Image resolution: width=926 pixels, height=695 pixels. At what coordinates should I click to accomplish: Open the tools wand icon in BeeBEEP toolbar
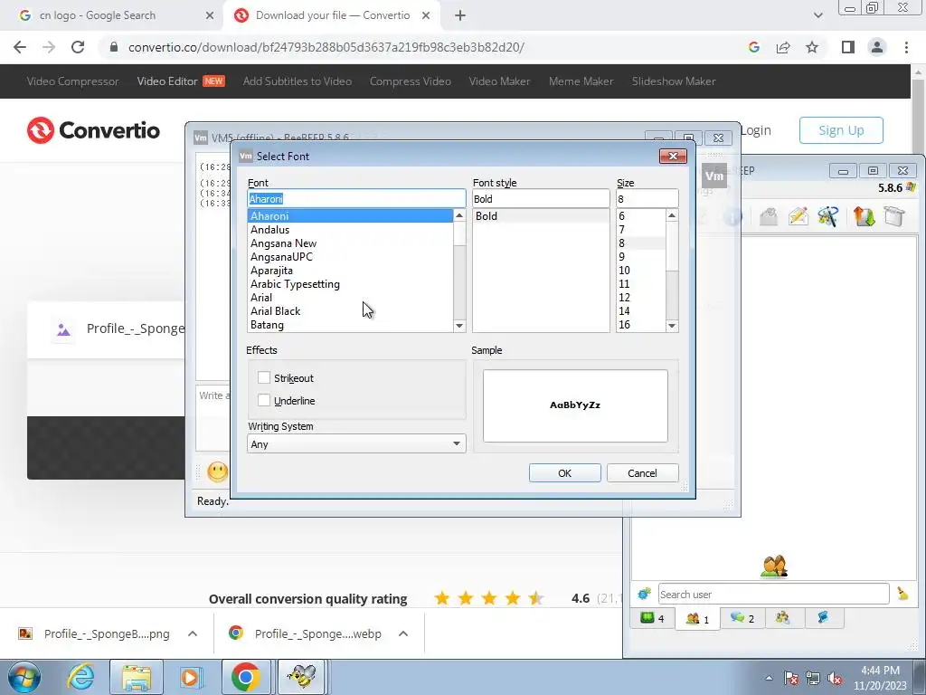[x=828, y=216]
